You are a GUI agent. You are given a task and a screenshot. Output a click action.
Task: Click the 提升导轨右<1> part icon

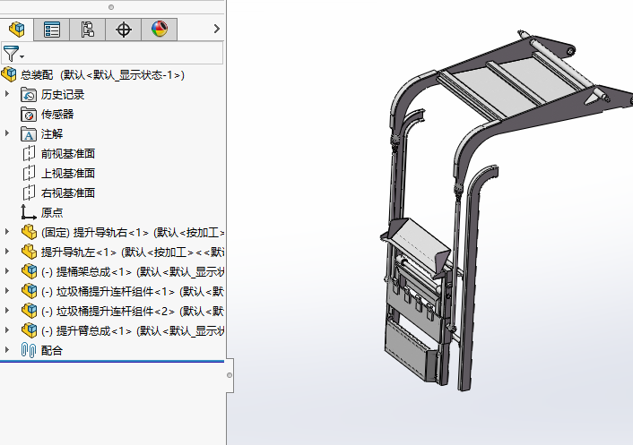pos(29,233)
